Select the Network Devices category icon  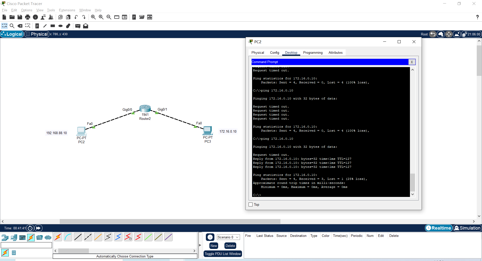click(5, 237)
